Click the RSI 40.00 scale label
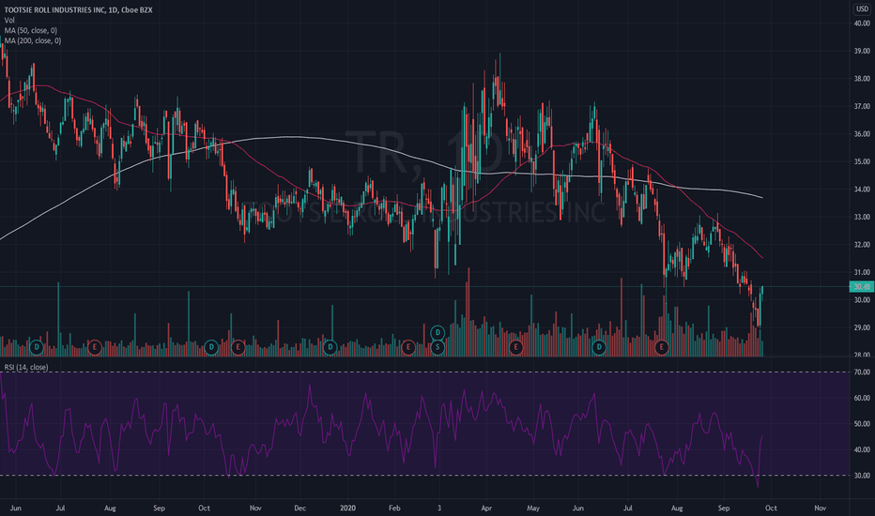This screenshot has width=875, height=516. pyautogui.click(x=862, y=449)
